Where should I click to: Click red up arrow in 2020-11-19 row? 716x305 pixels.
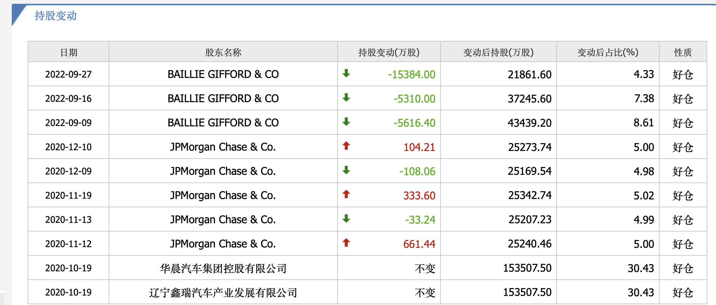point(346,194)
